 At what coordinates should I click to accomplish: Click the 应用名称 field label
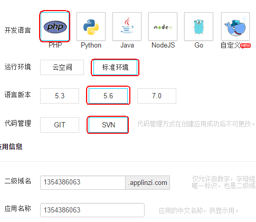(18, 209)
